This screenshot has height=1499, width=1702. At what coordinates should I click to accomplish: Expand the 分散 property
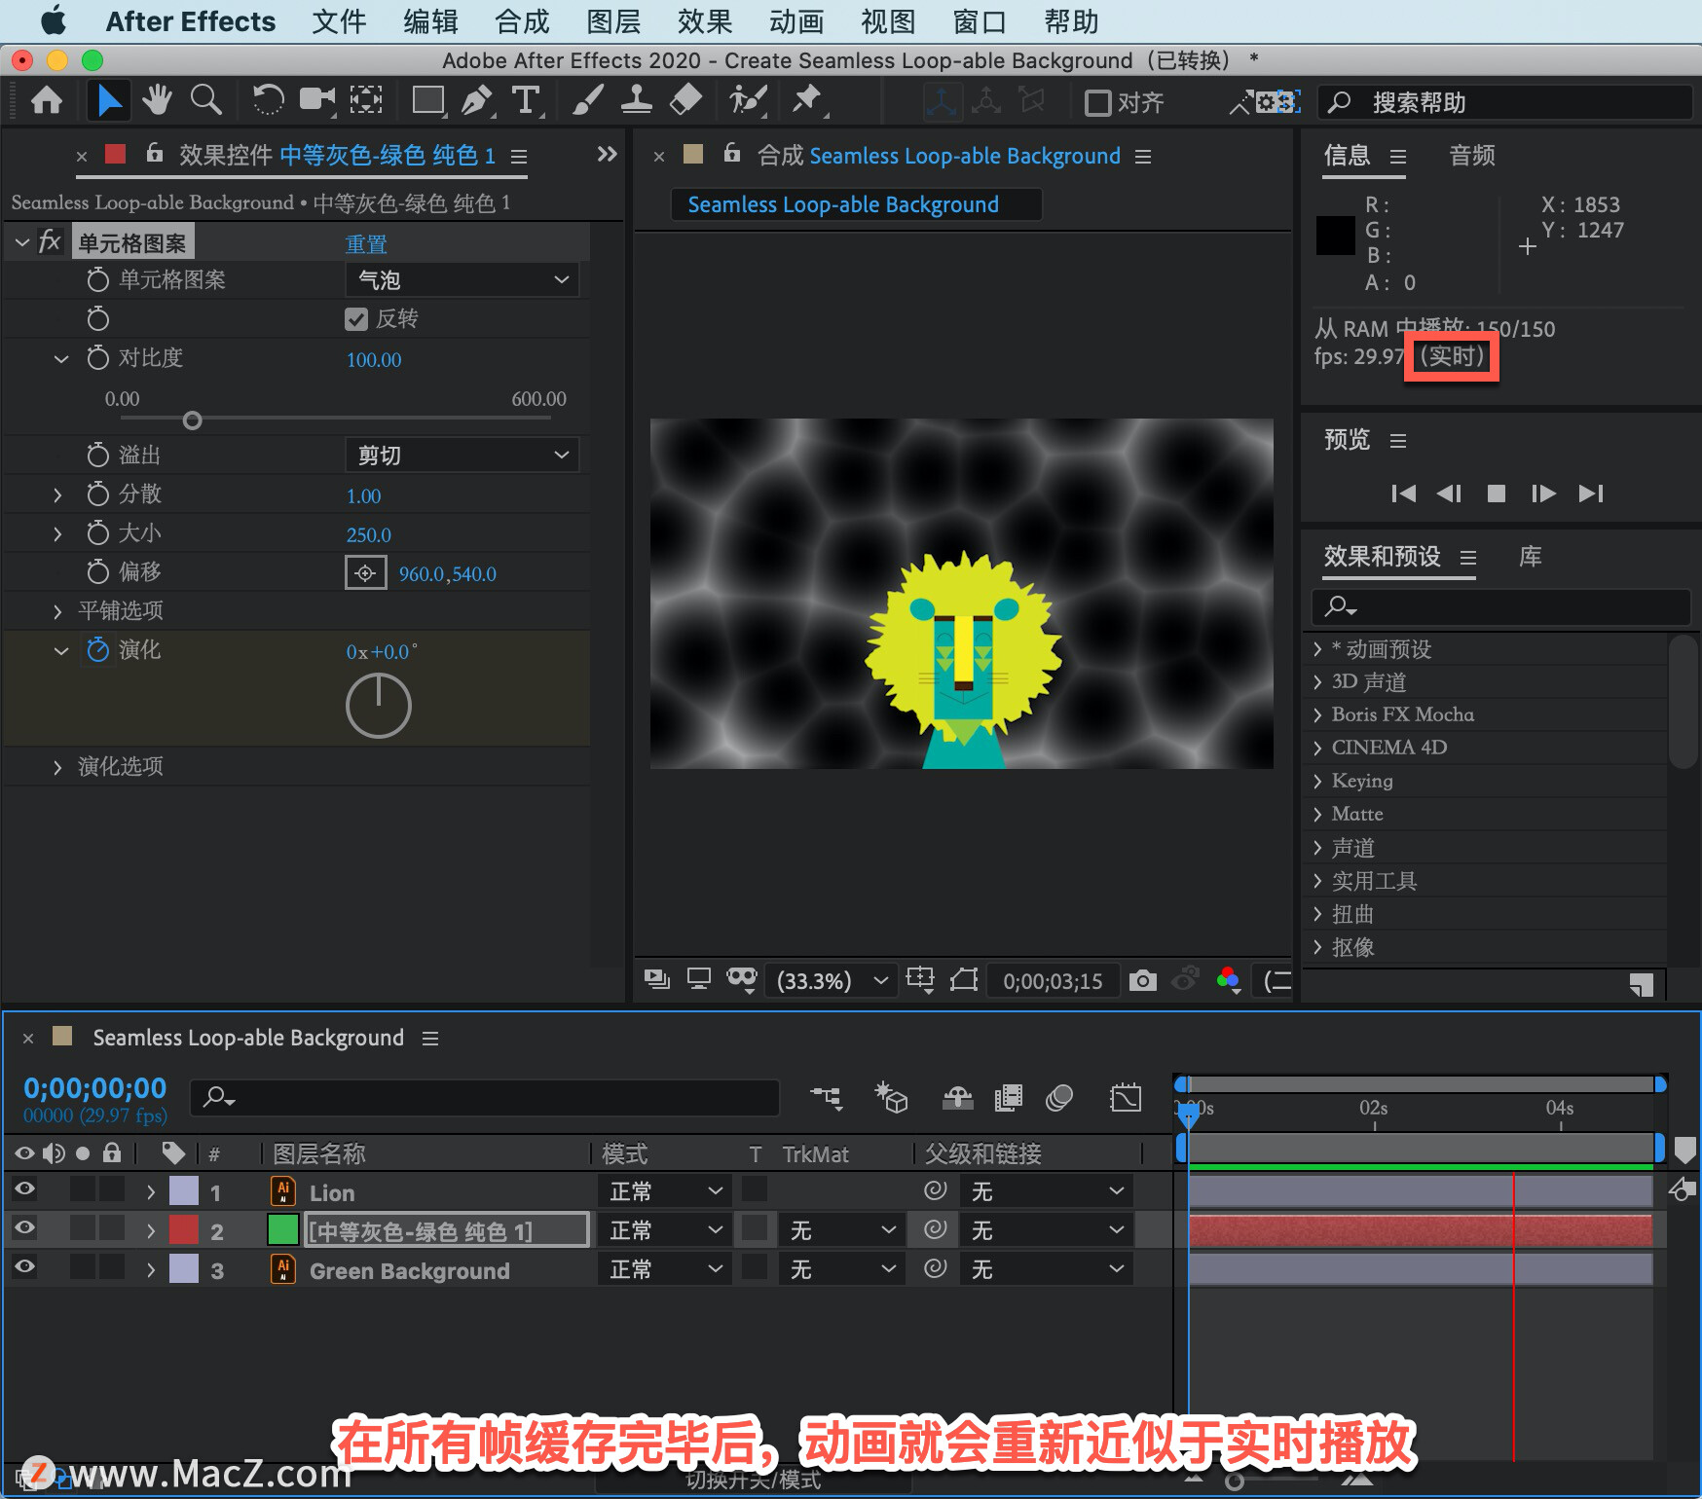[57, 494]
